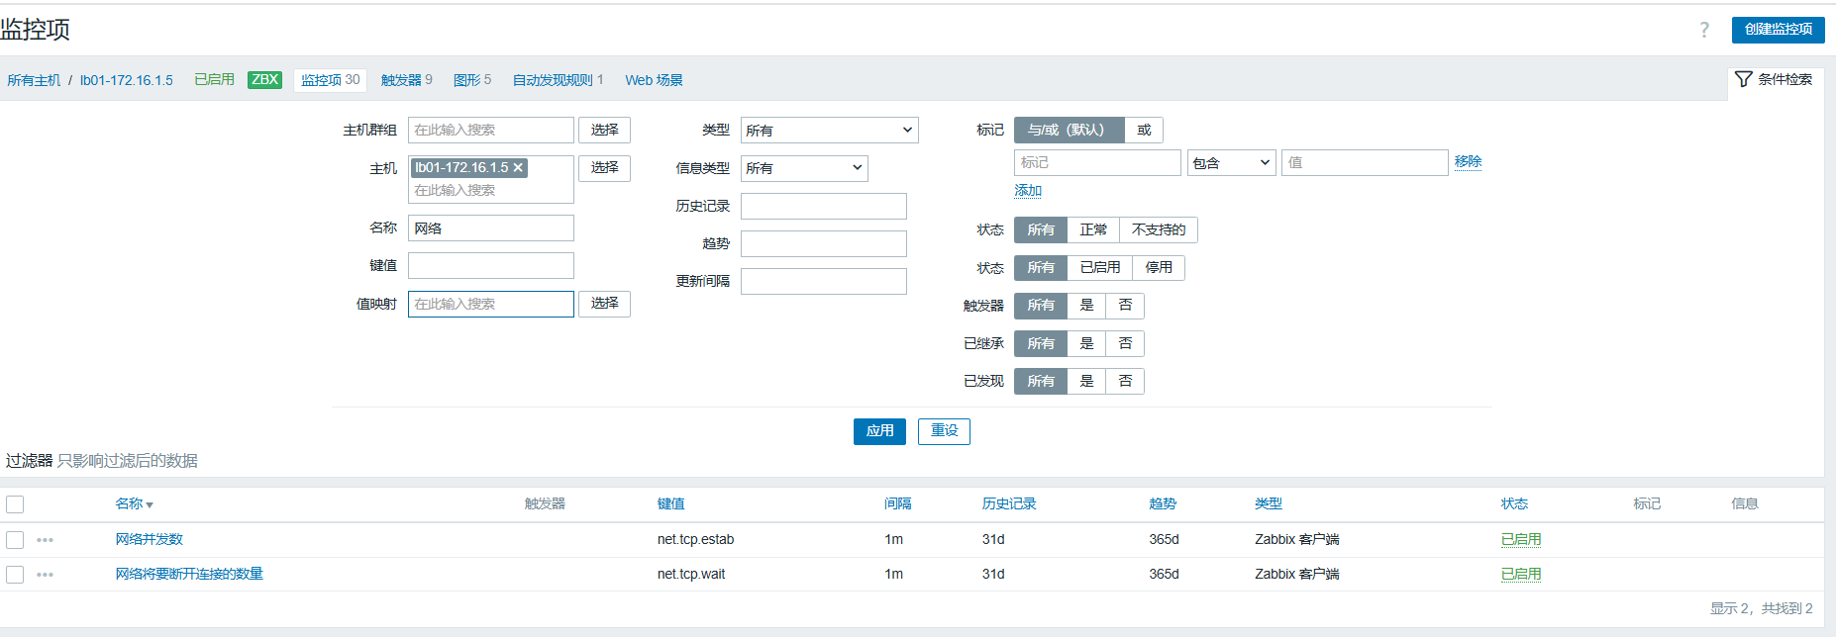The image size is (1836, 637).
Task: Focus the 键值 input field
Action: point(491,266)
